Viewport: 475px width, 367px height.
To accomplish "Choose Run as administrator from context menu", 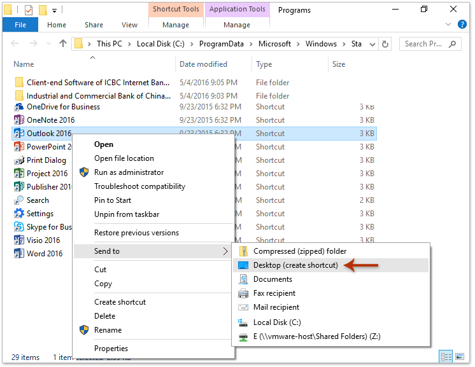I will pyautogui.click(x=129, y=172).
